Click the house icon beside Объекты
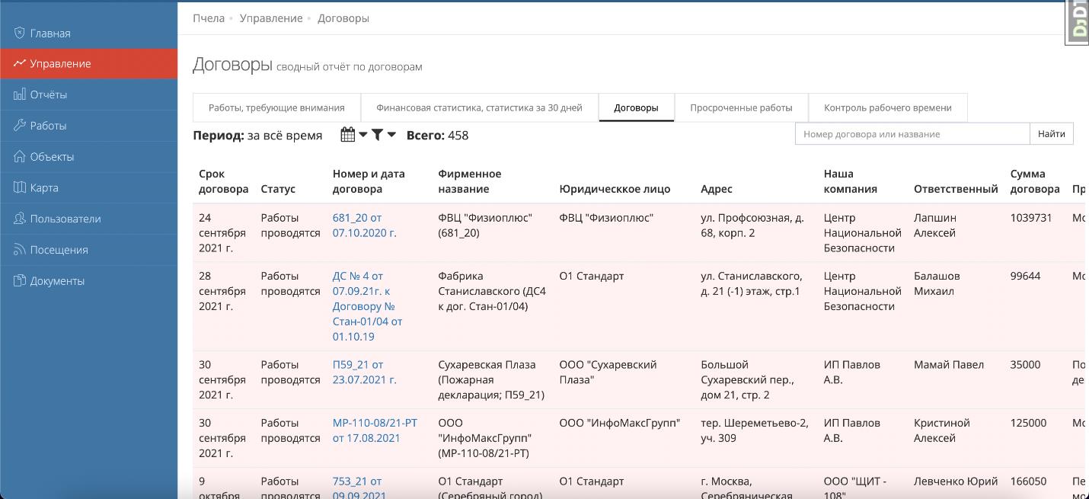Viewport: 1089px width, 499px height. (x=20, y=156)
